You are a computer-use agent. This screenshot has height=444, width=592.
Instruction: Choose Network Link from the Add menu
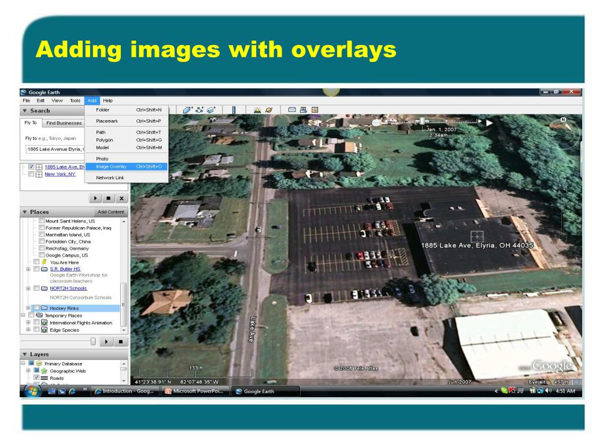click(127, 177)
